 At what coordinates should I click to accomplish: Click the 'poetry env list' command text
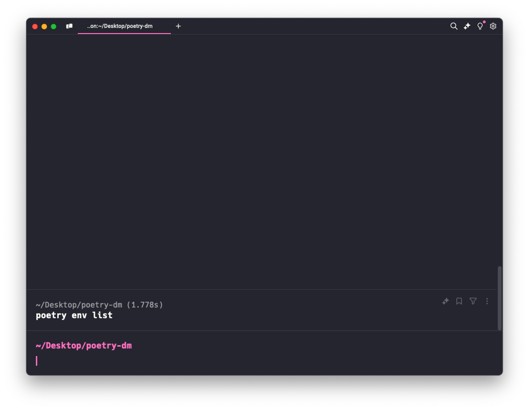point(74,315)
